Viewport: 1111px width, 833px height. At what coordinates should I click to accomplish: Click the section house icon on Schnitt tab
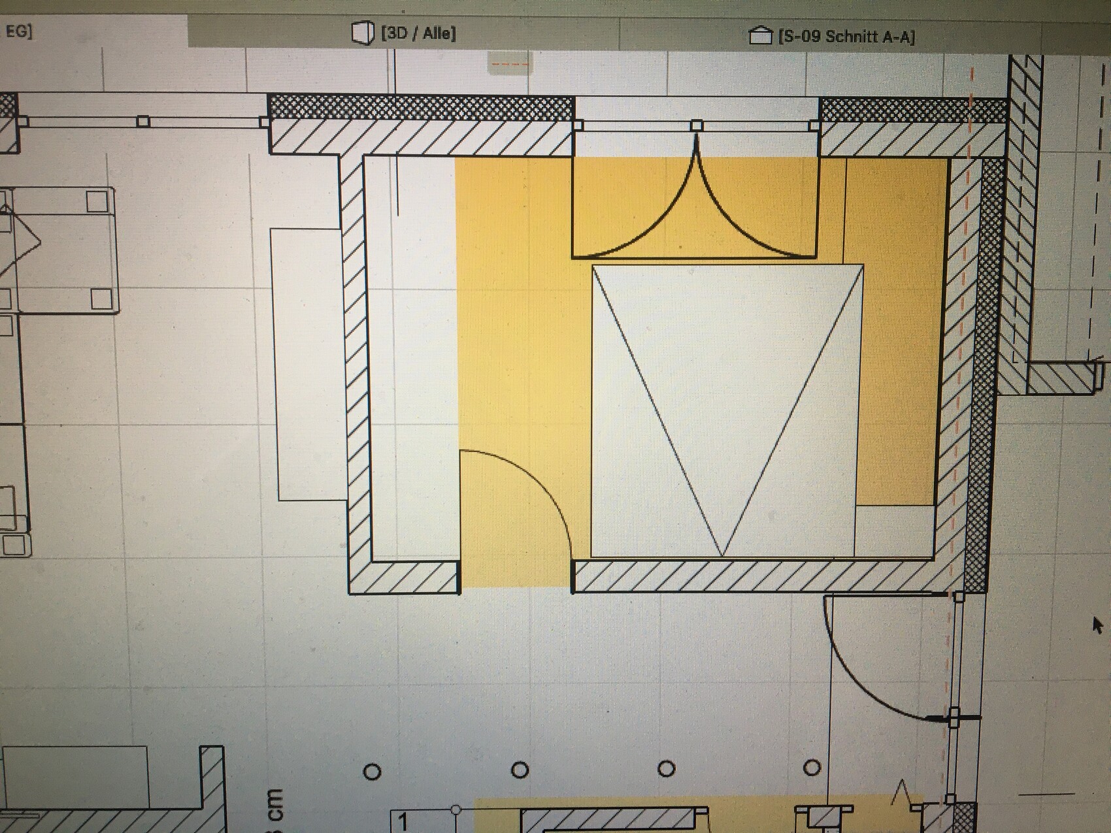759,35
